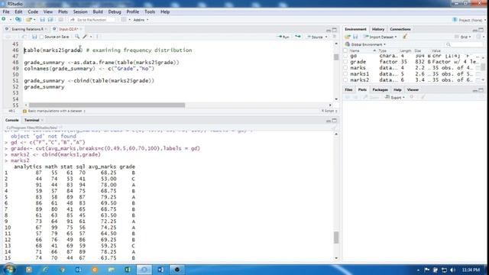The height and width of the screenshot is (275, 489).
Task: Check the select-all box in Environment header
Action: tap(345, 50)
